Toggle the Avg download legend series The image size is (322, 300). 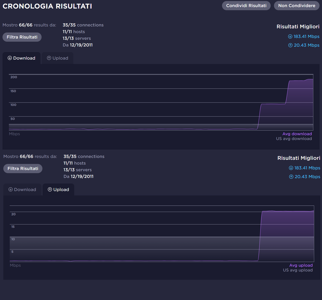(x=297, y=134)
